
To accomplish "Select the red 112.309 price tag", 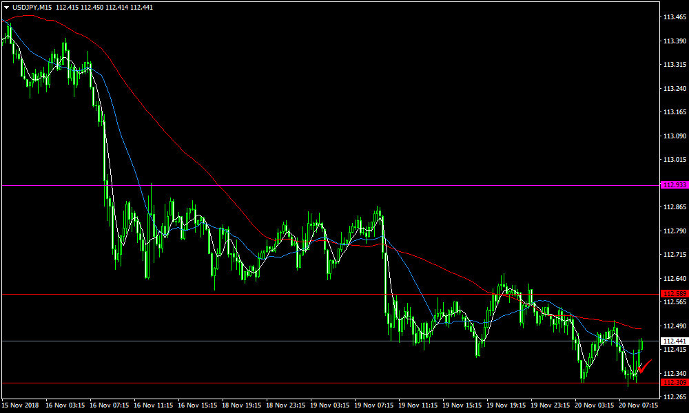I will [674, 383].
